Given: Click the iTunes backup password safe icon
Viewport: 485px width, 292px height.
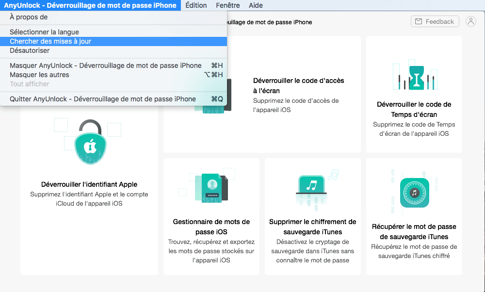Looking at the screenshot, I should coord(415,193).
